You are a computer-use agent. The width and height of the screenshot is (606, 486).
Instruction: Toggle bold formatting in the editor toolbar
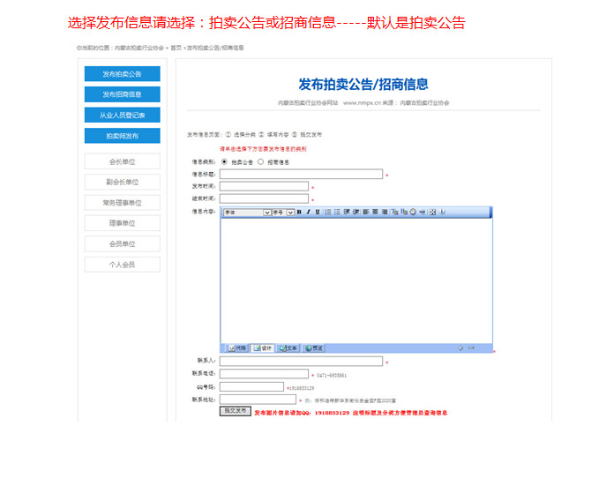(299, 213)
